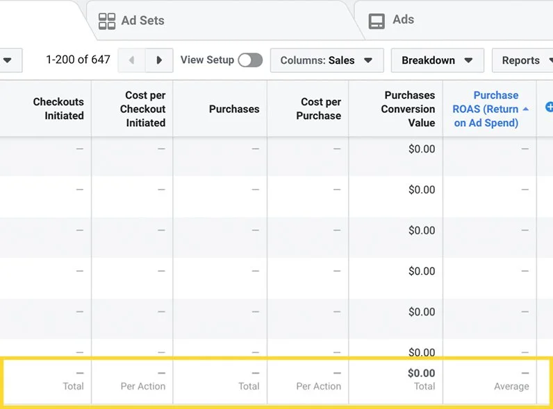This screenshot has width=553, height=409.
Task: Open the Reports dropdown menu
Action: pos(522,60)
